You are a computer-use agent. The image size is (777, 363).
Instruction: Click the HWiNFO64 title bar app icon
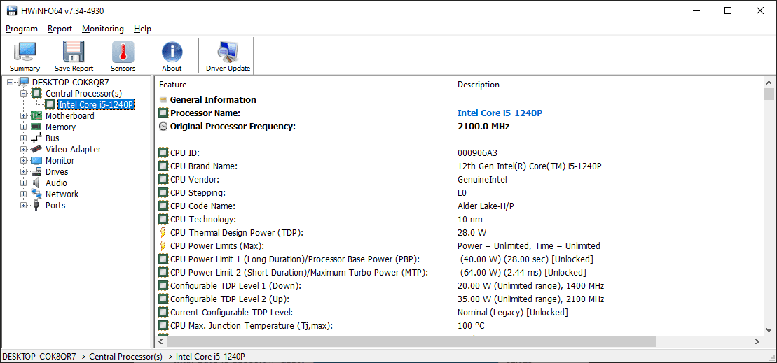pyautogui.click(x=12, y=11)
